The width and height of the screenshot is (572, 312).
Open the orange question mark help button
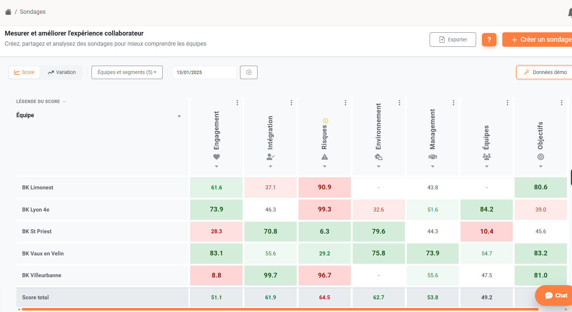tap(489, 40)
